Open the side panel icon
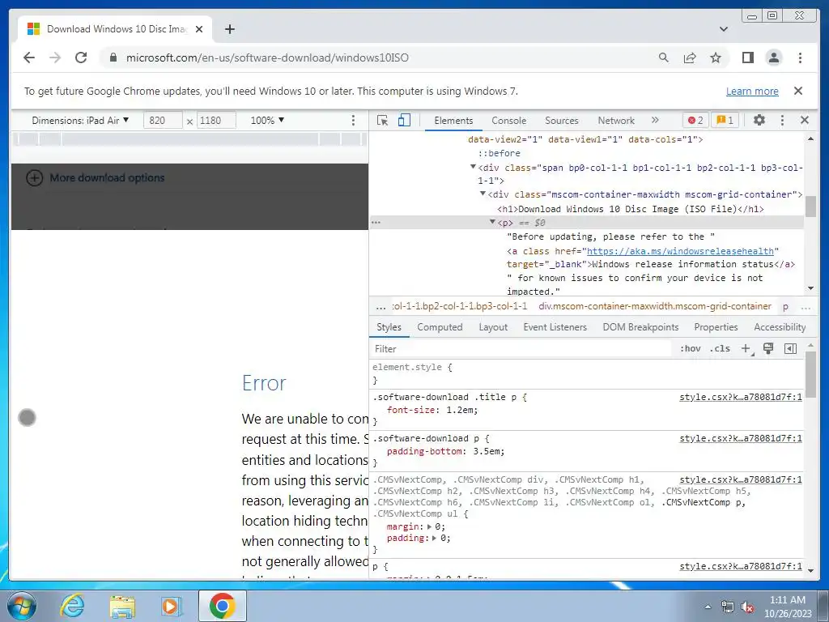Screen dimensions: 829x622 point(747,58)
